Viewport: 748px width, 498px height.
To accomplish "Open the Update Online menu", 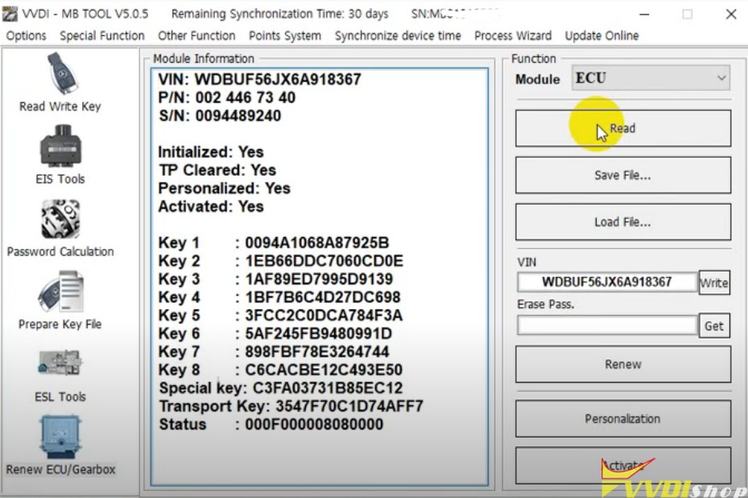I will (x=601, y=35).
